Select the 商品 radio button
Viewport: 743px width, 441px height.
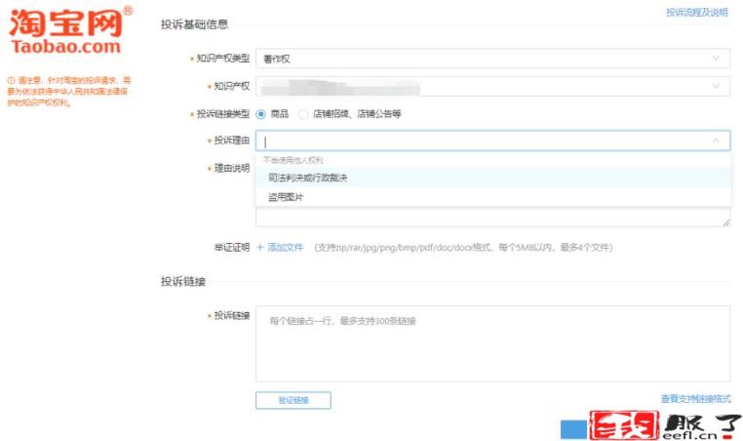tap(261, 114)
